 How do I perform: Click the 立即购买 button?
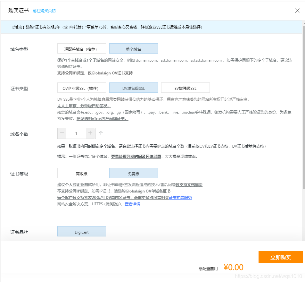tap(280, 257)
